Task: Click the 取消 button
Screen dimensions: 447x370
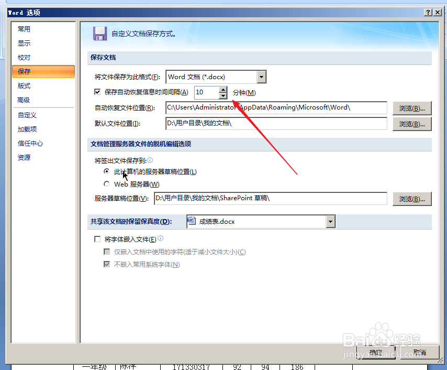Action: pos(420,353)
